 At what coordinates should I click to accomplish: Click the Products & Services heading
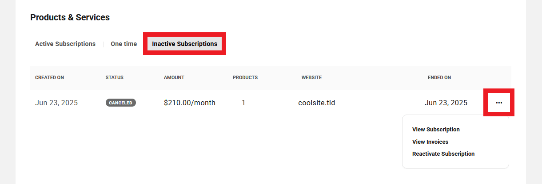(70, 18)
